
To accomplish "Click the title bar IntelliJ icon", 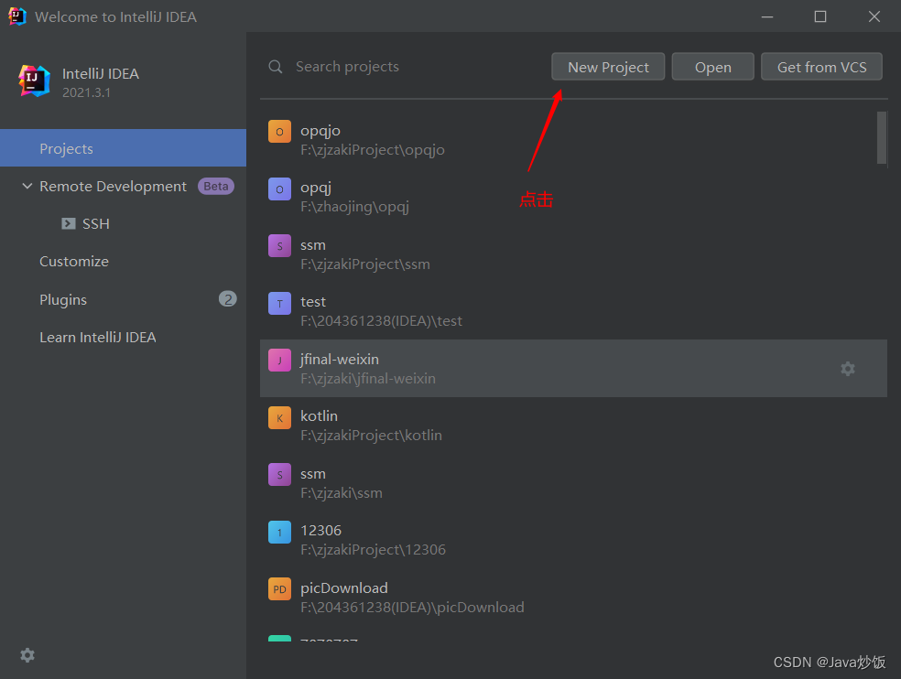I will pyautogui.click(x=17, y=16).
